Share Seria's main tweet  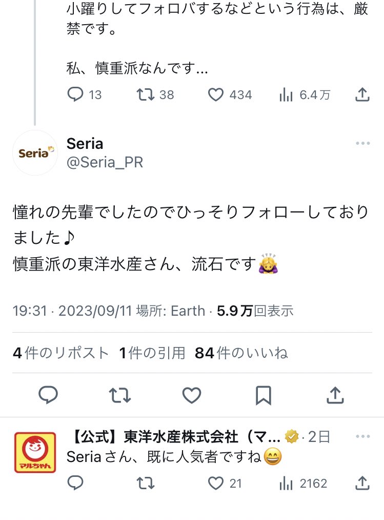(x=335, y=395)
